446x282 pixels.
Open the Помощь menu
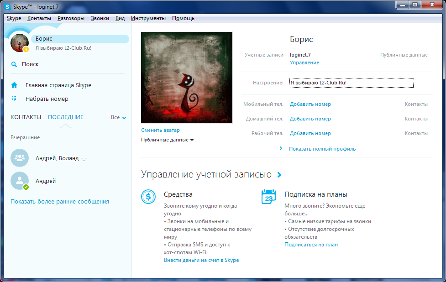[x=183, y=18]
